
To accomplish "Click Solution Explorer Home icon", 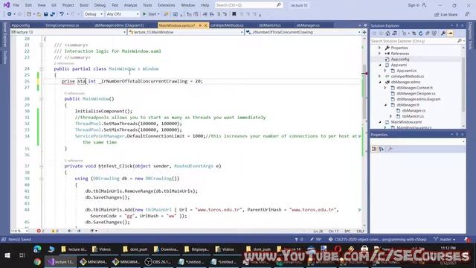I will click(387, 33).
